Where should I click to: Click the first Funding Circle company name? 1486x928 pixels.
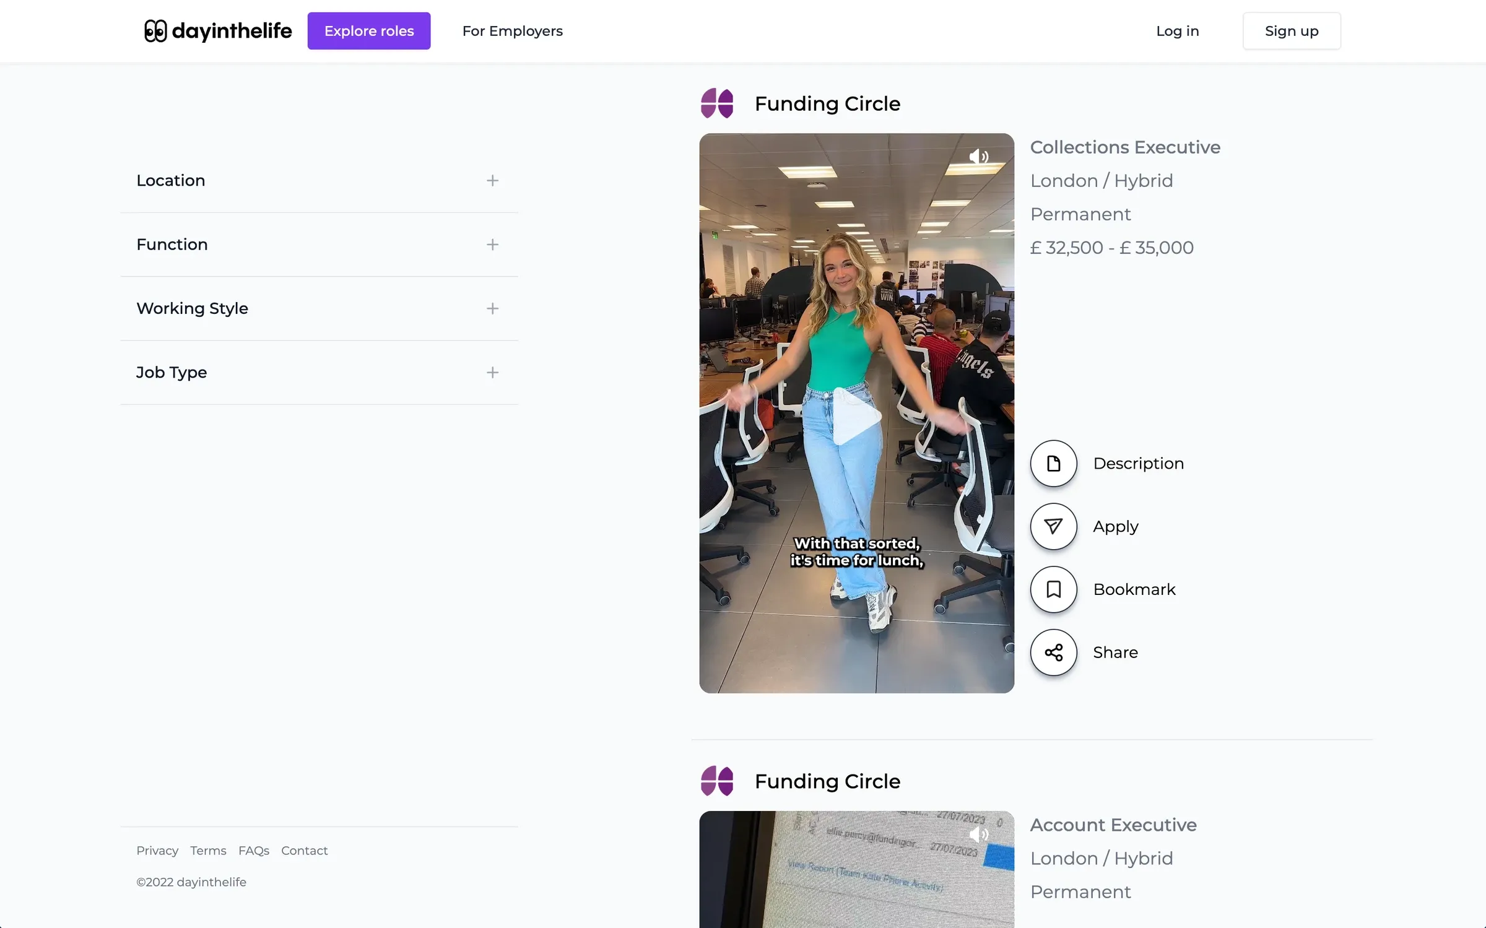[827, 103]
